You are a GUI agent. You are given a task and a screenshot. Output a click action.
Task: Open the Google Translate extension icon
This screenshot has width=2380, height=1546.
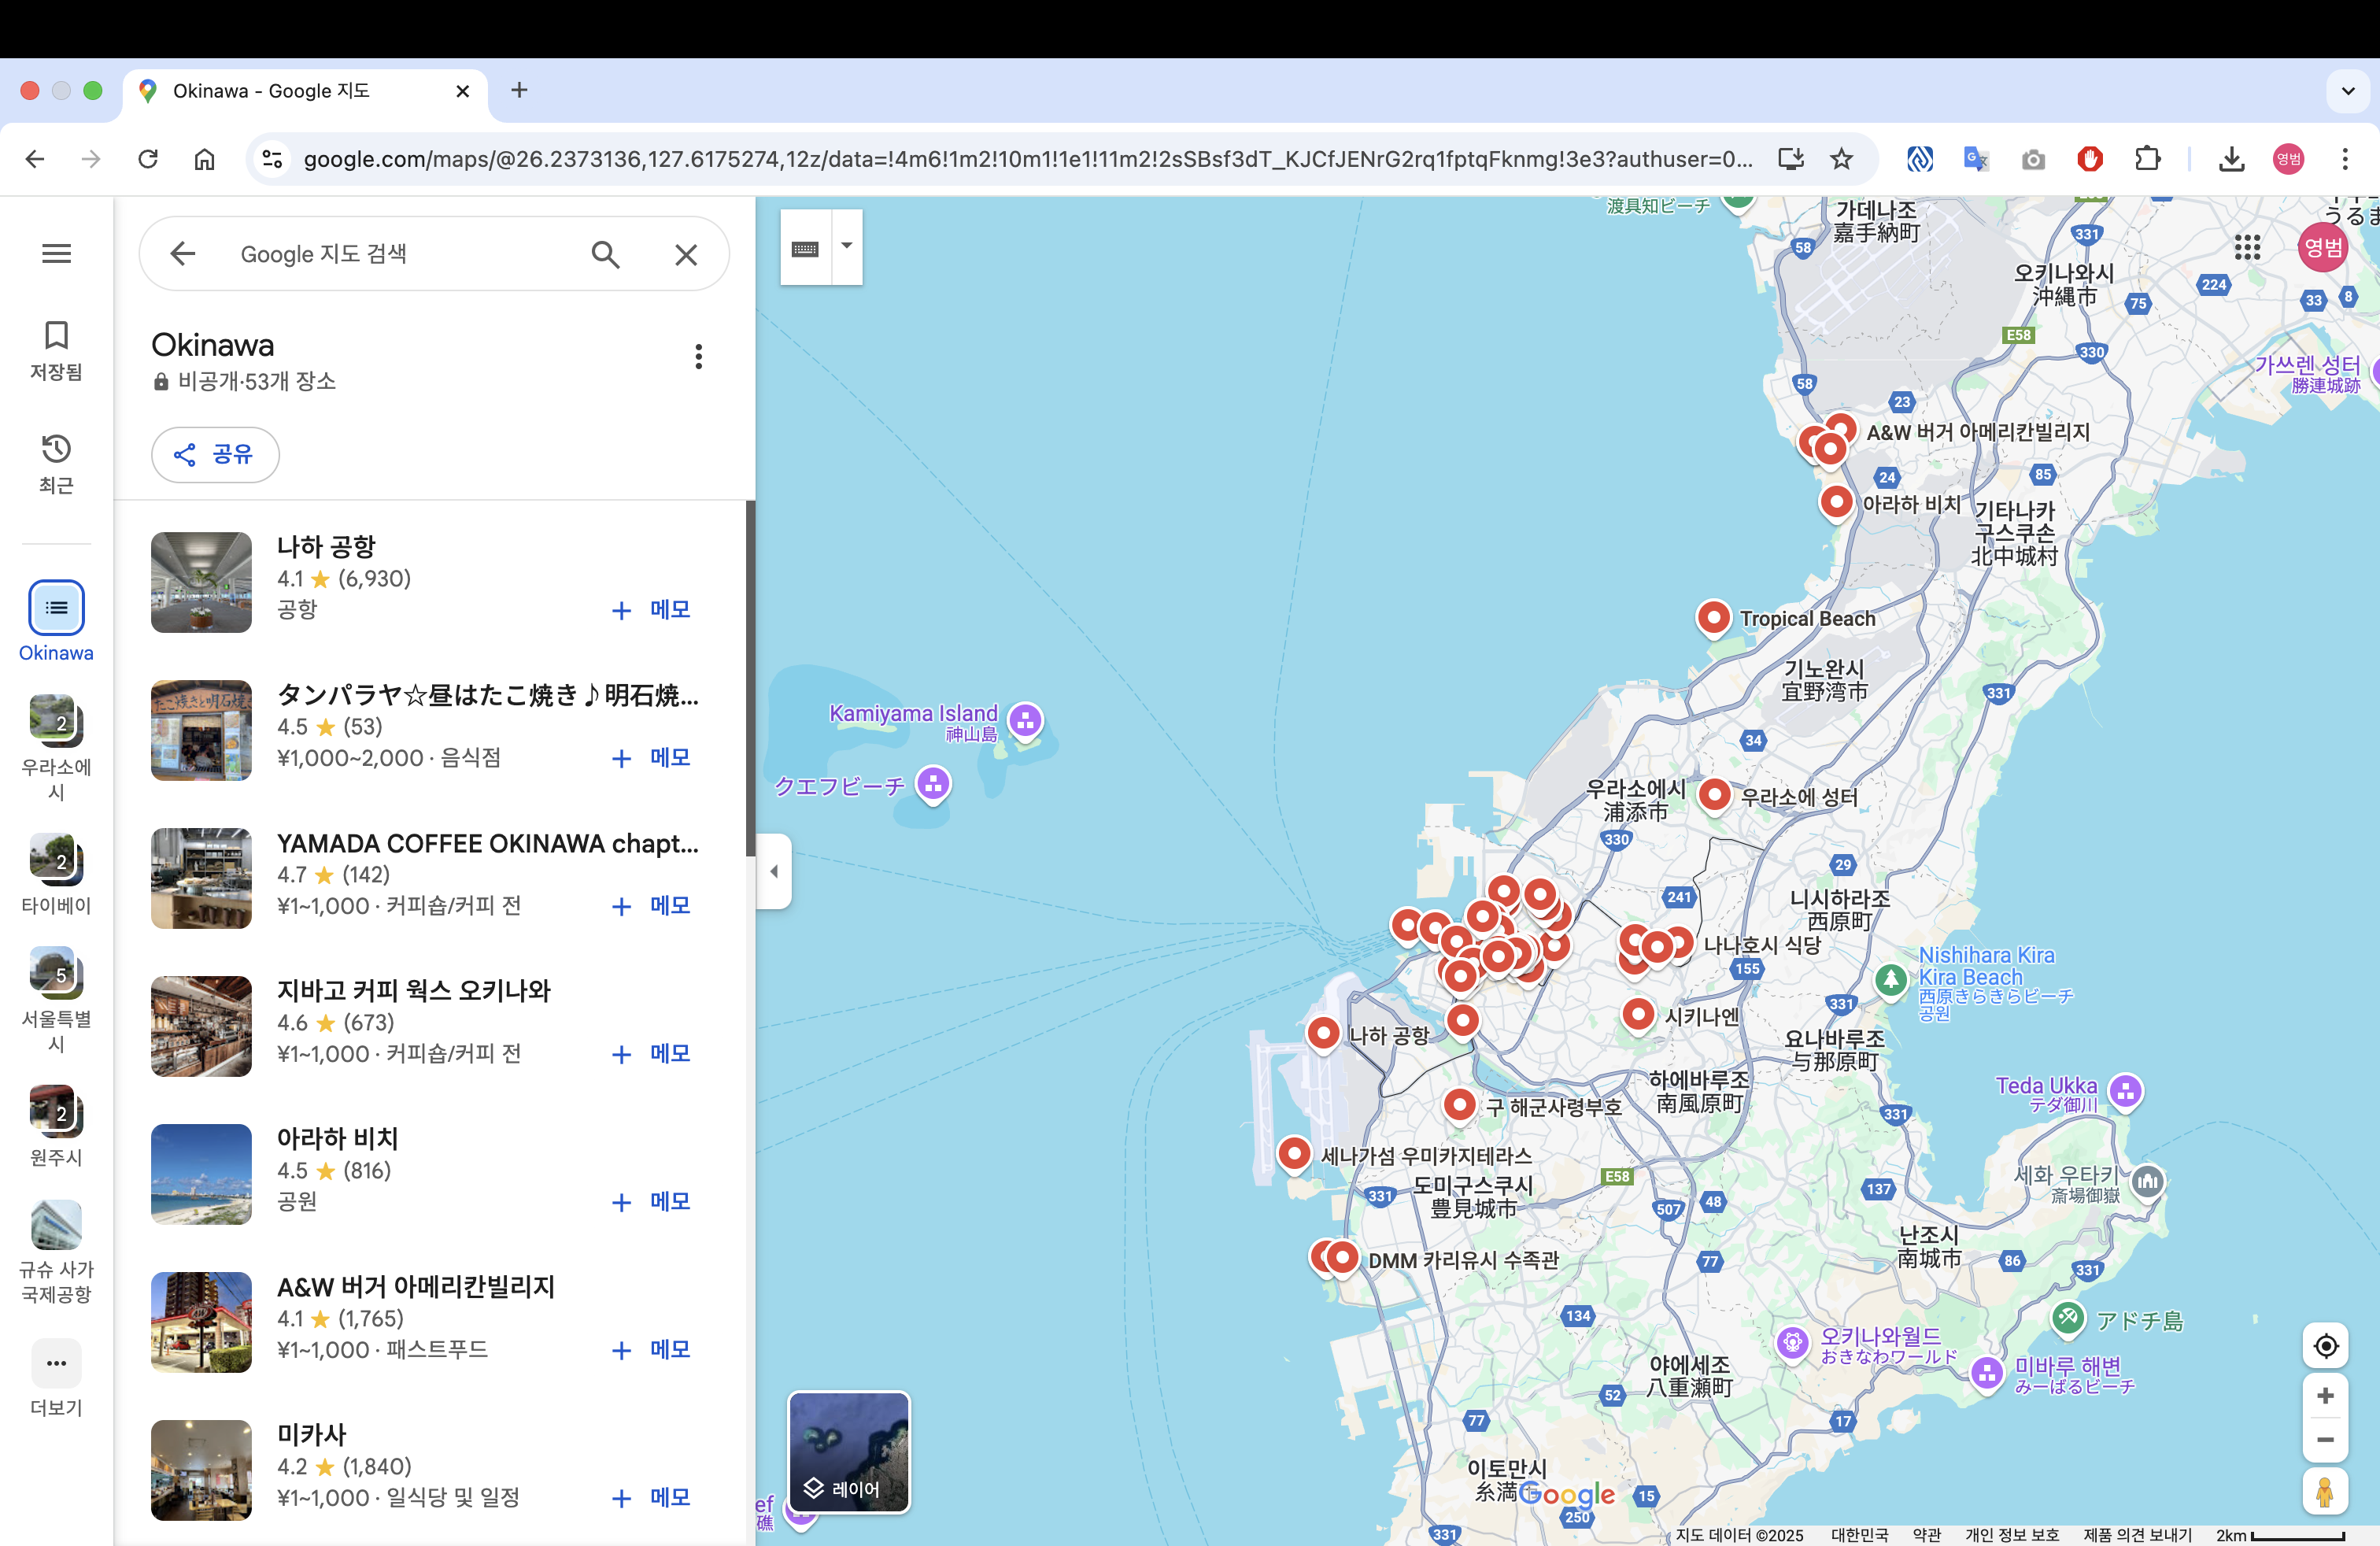(1976, 158)
